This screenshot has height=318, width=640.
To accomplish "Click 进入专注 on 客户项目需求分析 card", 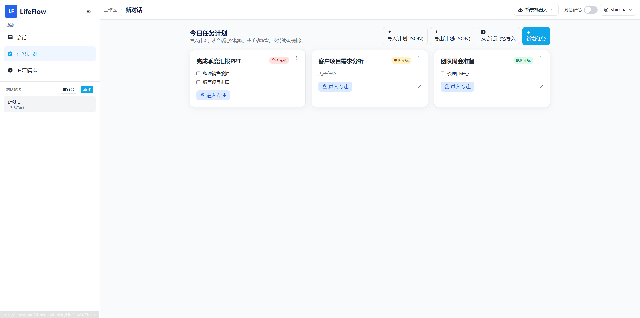I will tap(335, 87).
